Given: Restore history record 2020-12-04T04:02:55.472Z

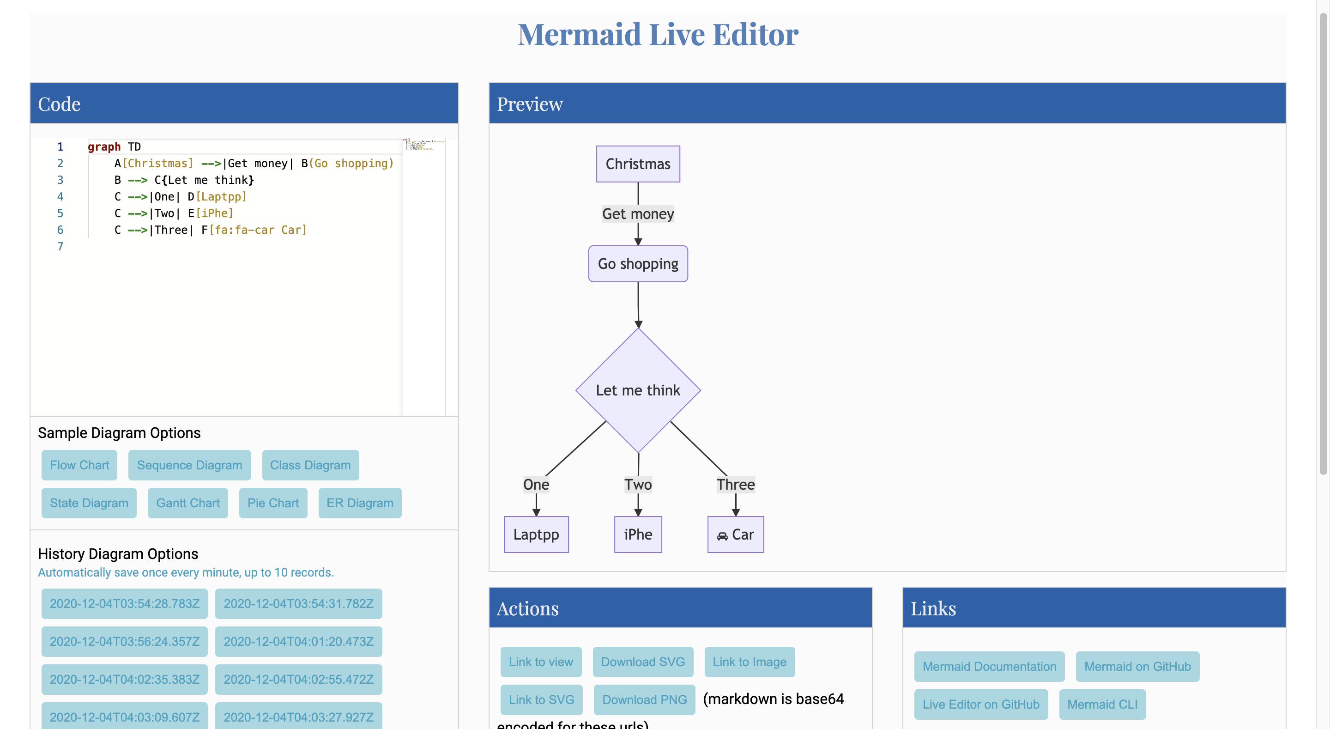Looking at the screenshot, I should pos(298,680).
